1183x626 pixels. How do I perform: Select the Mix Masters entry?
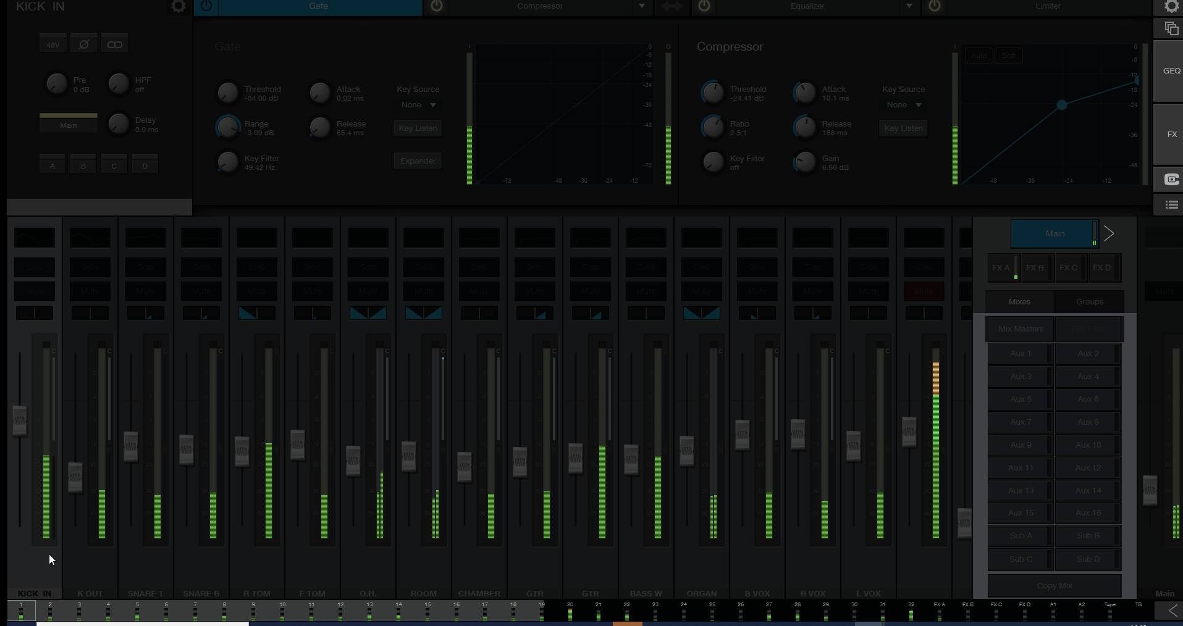tap(1020, 328)
